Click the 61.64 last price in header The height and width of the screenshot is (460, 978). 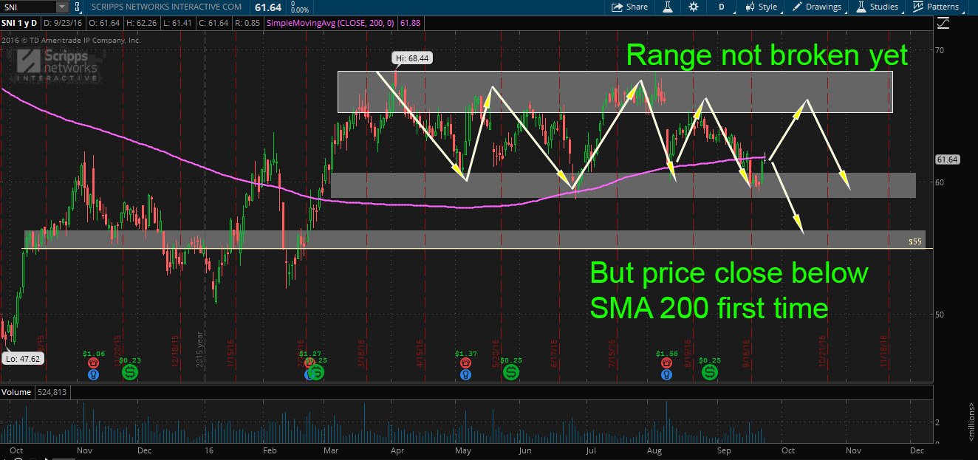[x=267, y=7]
